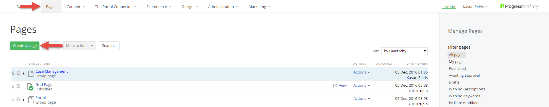
Task: Click the Portal date 05 Dec, 2016 03:08
Action: 411,99
